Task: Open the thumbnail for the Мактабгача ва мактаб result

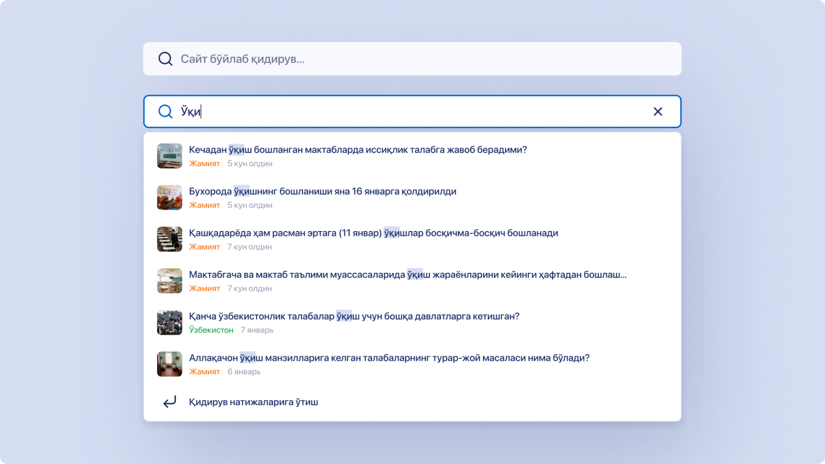Action: pyautogui.click(x=170, y=281)
